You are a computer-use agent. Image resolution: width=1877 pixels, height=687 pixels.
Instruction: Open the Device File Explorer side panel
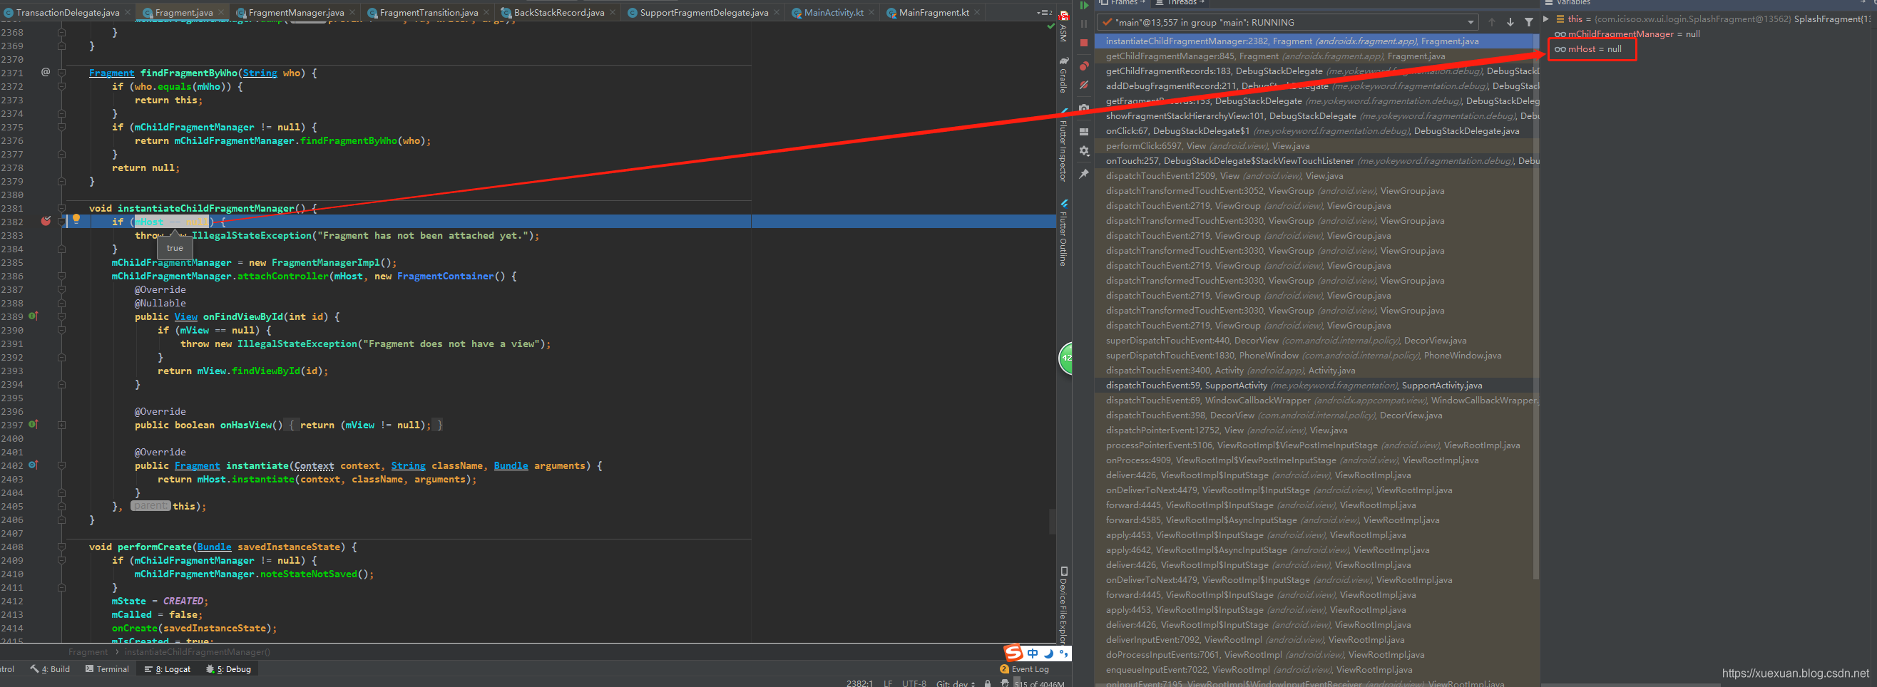(1063, 604)
